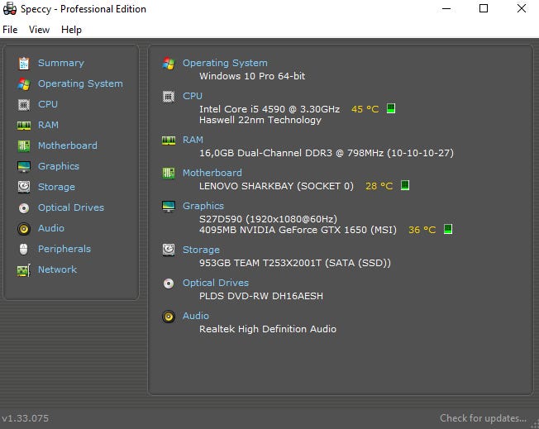Click the Storage drive icon in main panel
Screen dimensions: 539x429
(169, 249)
